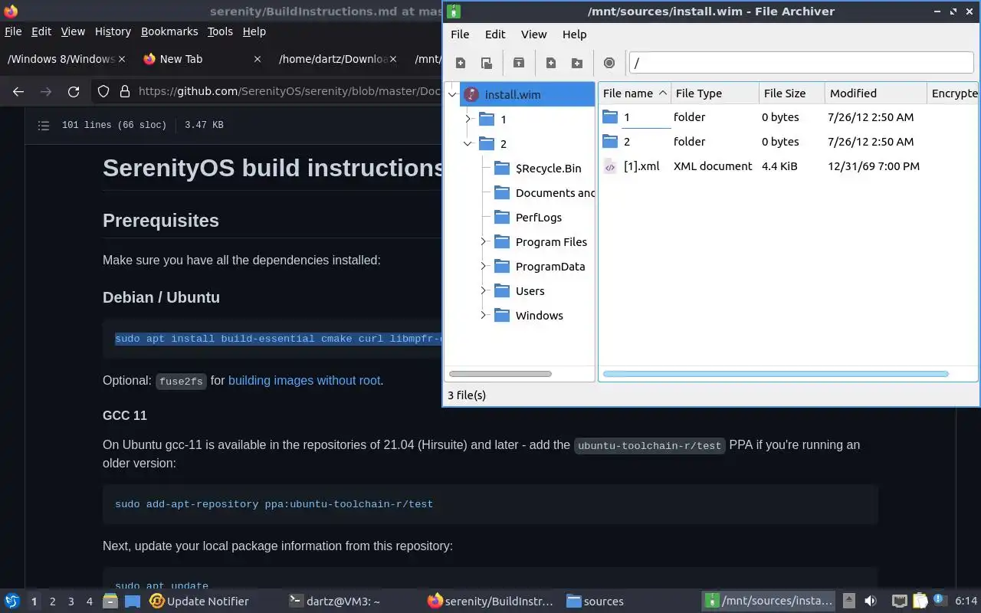Select the [1].xml file icon
981x613 pixels.
tap(610, 166)
